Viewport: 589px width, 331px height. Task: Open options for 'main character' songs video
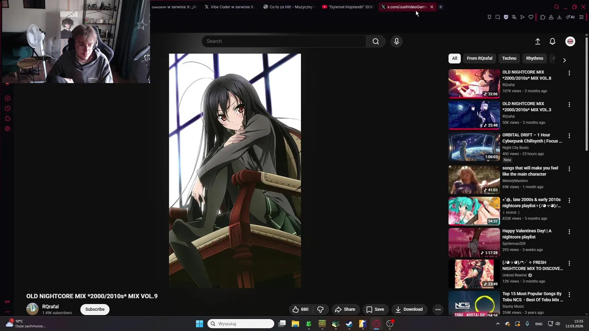(569, 169)
